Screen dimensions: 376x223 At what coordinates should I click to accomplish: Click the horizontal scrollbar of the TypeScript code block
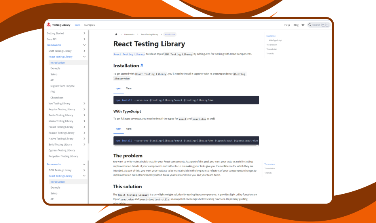click(x=186, y=146)
